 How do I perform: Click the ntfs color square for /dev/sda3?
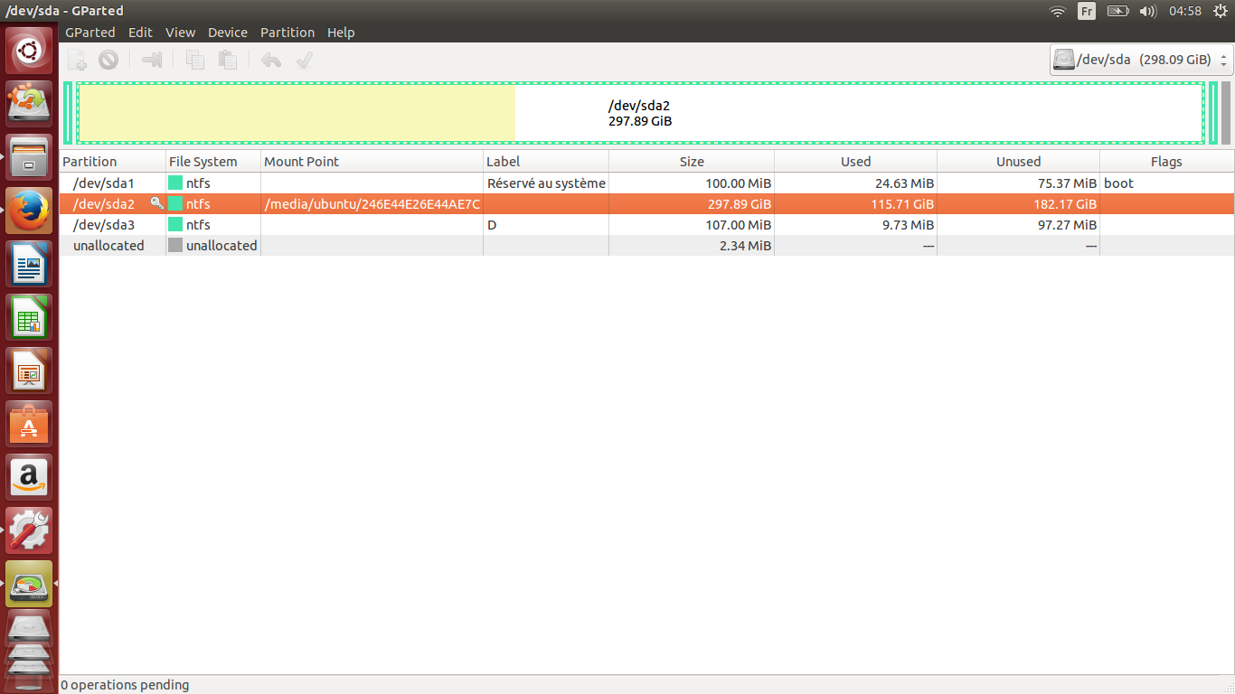(175, 224)
